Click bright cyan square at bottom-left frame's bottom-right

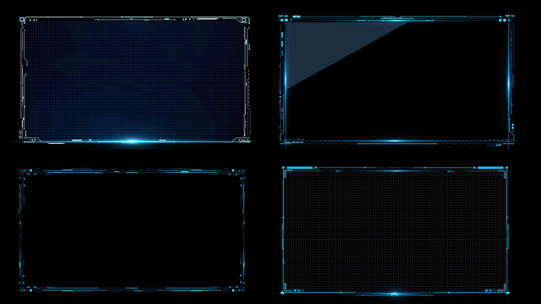tap(233, 291)
